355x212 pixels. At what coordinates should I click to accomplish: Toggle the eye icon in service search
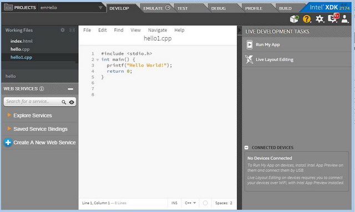pyautogui.click(x=72, y=102)
